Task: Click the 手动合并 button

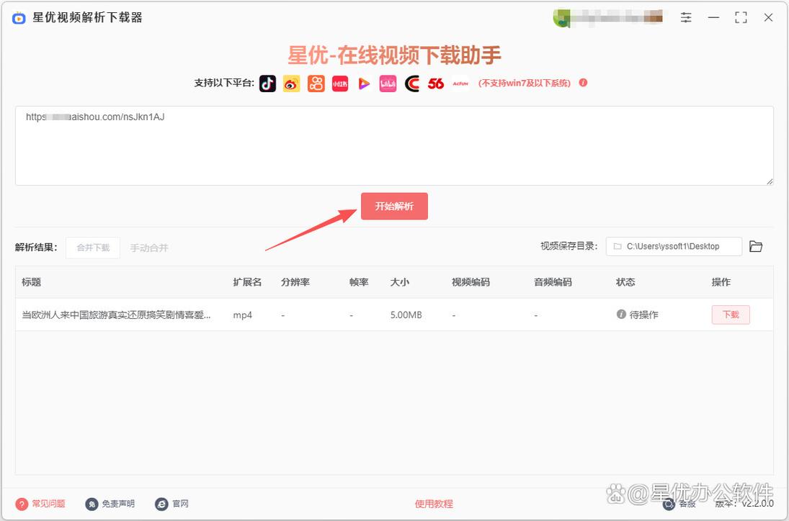Action: click(149, 248)
